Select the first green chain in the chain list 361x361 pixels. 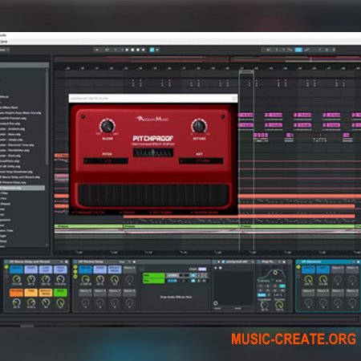coord(154,275)
